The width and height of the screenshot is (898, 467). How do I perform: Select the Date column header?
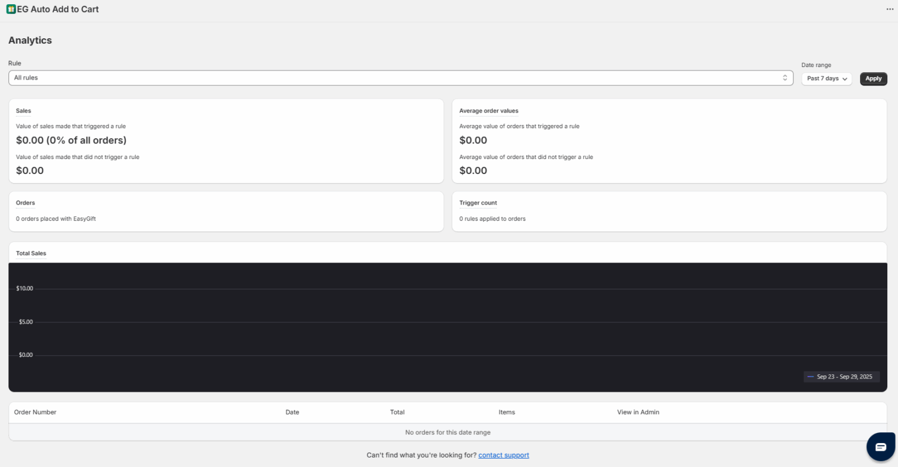pyautogui.click(x=292, y=412)
